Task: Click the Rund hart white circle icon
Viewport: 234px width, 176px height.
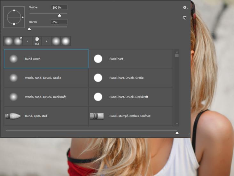Action: (x=98, y=59)
